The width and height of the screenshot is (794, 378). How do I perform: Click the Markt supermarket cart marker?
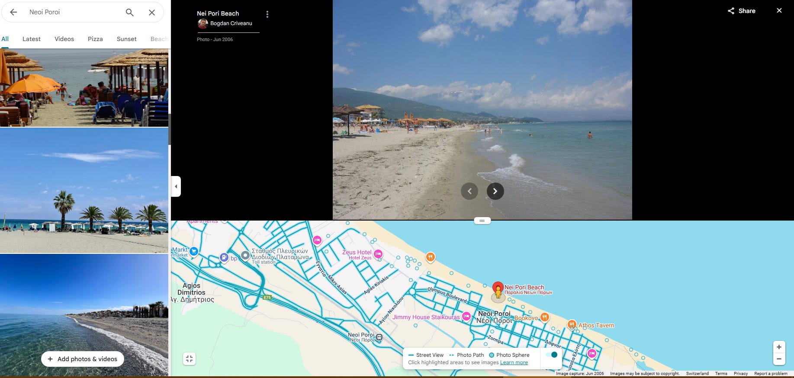click(194, 251)
